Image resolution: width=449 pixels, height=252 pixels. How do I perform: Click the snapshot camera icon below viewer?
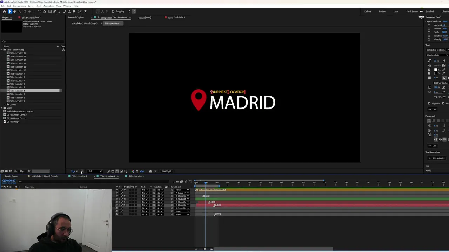tap(151, 171)
